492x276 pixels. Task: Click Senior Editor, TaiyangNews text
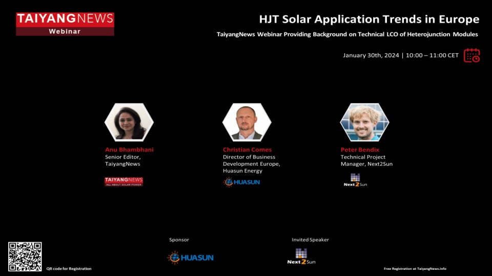(x=122, y=160)
